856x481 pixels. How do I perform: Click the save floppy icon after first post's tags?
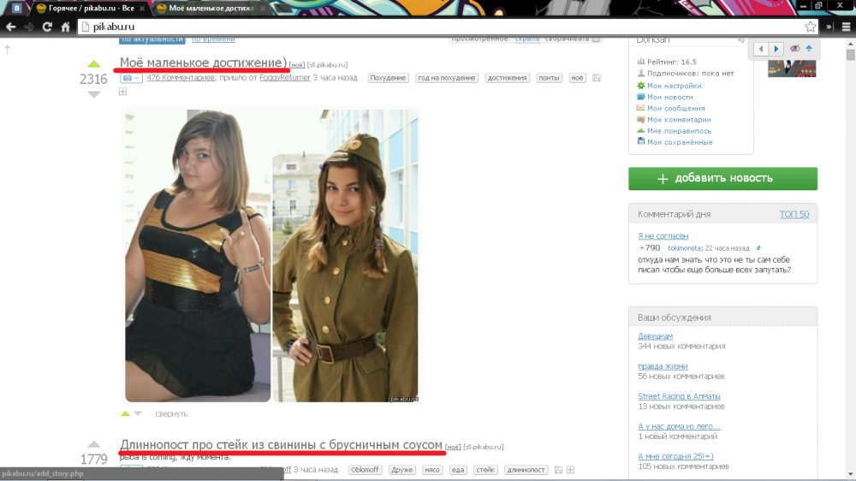click(x=597, y=78)
